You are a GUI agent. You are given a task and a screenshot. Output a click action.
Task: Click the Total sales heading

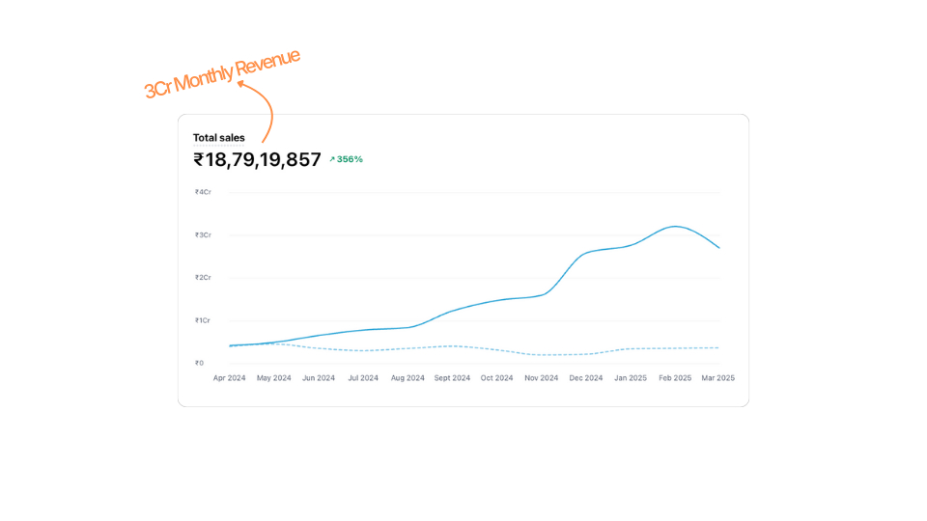[x=219, y=138]
